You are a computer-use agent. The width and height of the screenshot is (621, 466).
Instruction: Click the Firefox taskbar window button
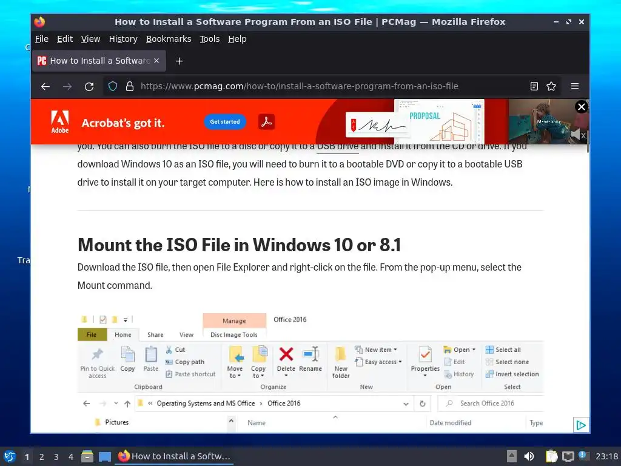174,456
